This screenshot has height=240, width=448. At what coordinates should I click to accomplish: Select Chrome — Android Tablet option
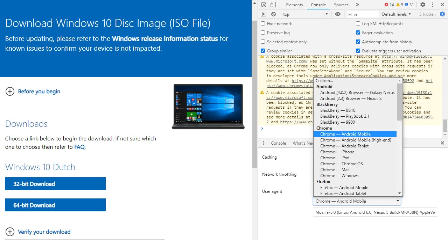tap(355, 146)
